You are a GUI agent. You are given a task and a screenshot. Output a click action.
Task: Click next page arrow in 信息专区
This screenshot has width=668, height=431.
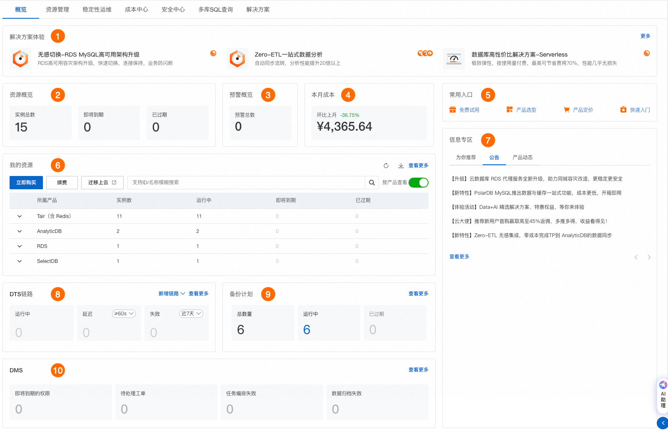tap(649, 257)
